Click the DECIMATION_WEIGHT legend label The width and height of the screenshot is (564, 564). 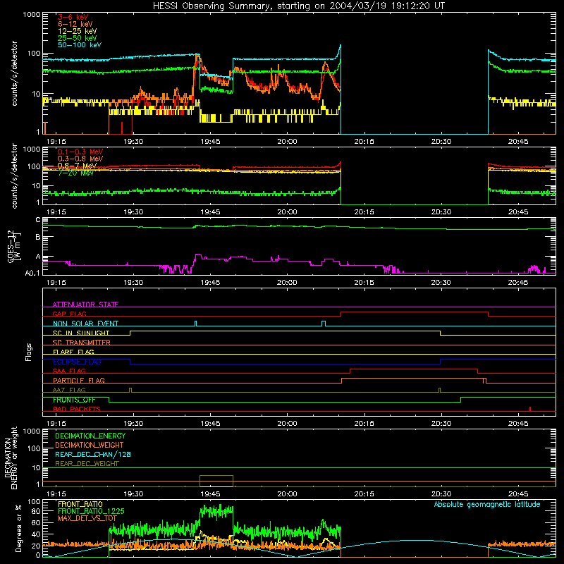pos(90,445)
